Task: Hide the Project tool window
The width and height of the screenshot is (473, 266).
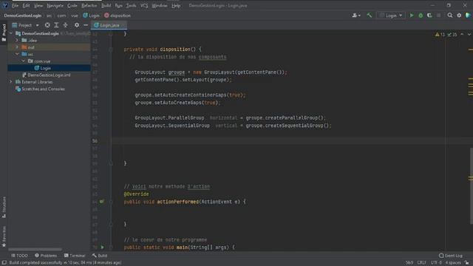Action: [86, 25]
